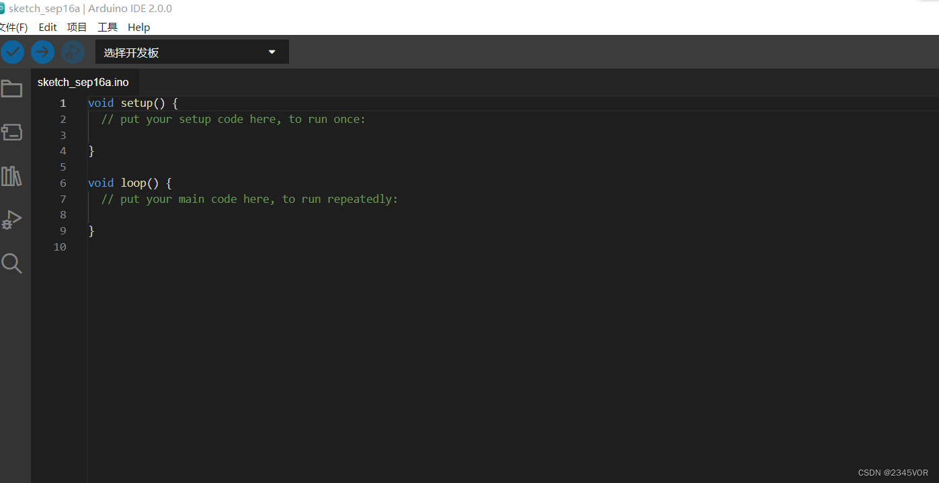The image size is (939, 483).
Task: Click the 'void setup() {' line
Action: (x=133, y=103)
